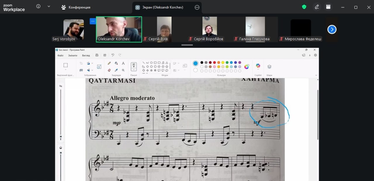Click the Magnifier zoom tool
The height and width of the screenshot is (181, 374).
tap(123, 70)
